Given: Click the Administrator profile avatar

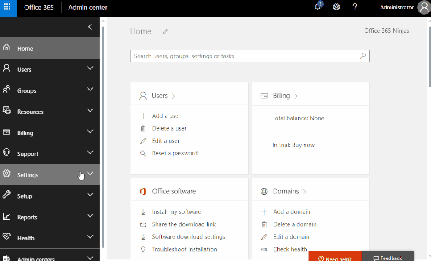Looking at the screenshot, I should pyautogui.click(x=424, y=7).
